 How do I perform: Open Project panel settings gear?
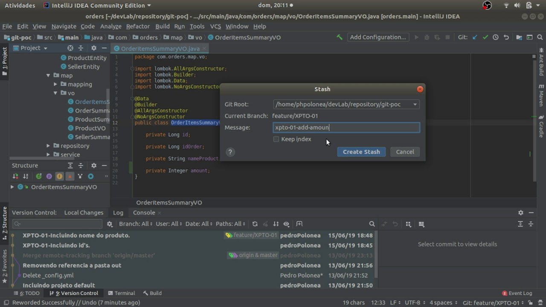[x=94, y=48]
